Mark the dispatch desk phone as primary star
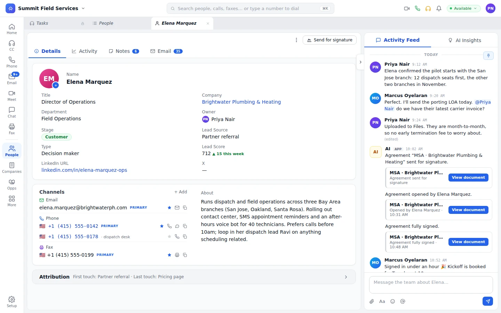 (x=169, y=236)
